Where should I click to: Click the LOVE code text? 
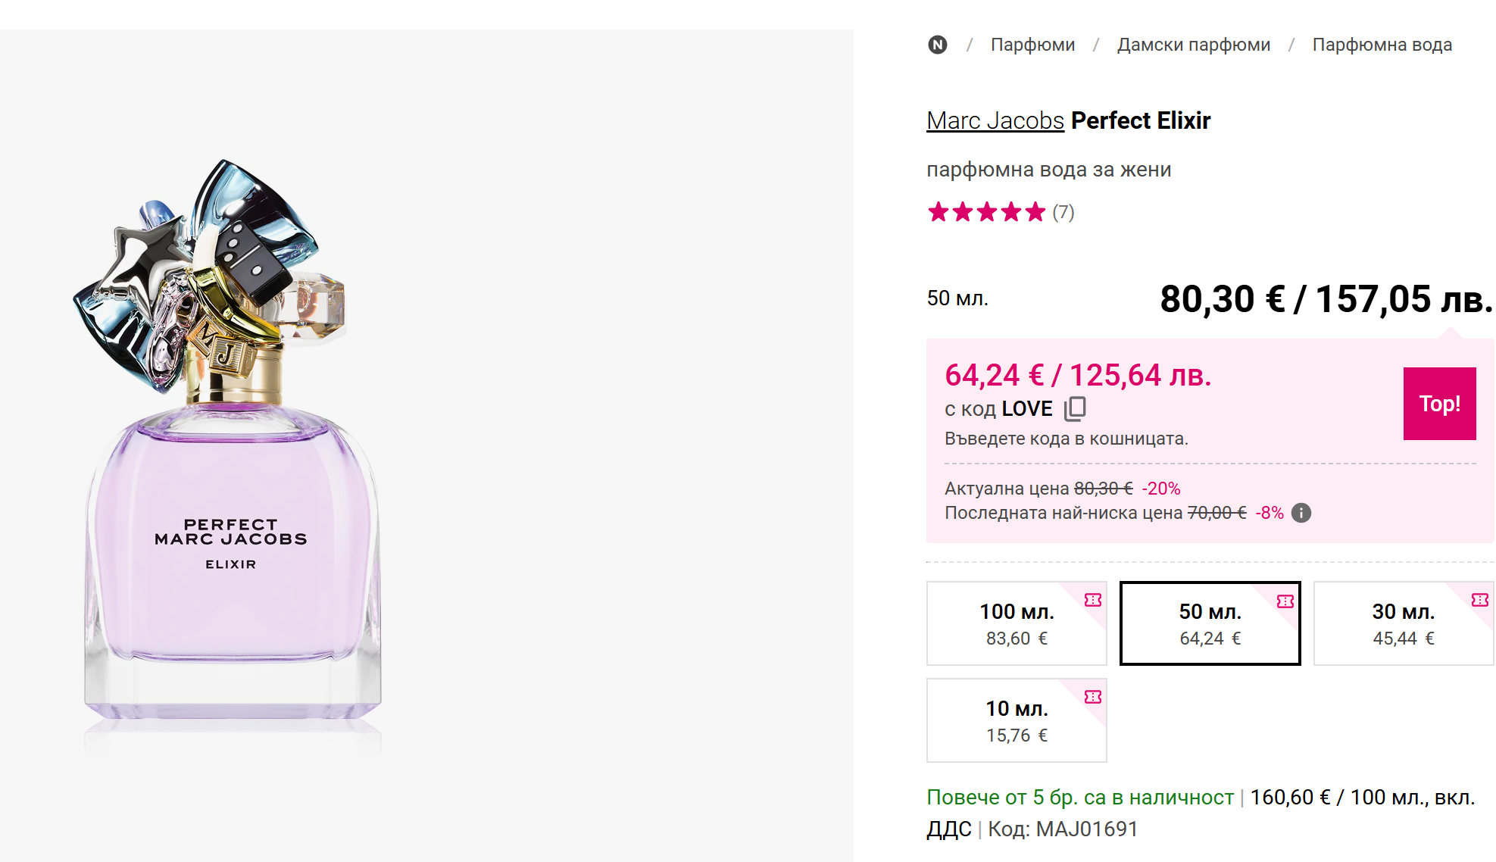click(x=1027, y=409)
